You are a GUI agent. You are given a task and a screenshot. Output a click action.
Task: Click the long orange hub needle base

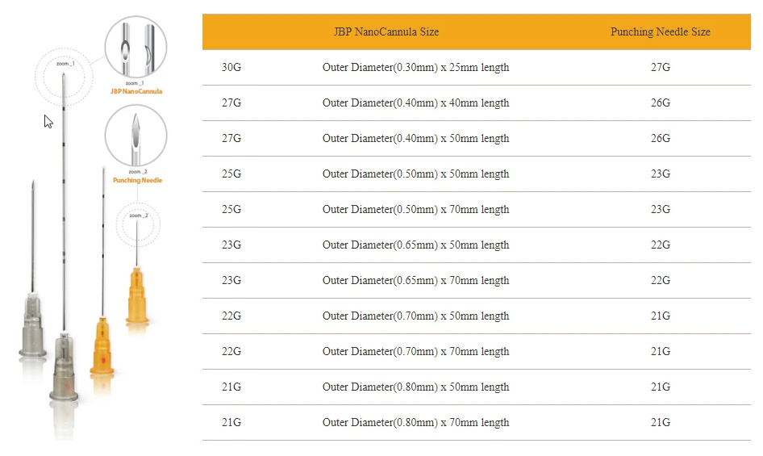(x=102, y=346)
